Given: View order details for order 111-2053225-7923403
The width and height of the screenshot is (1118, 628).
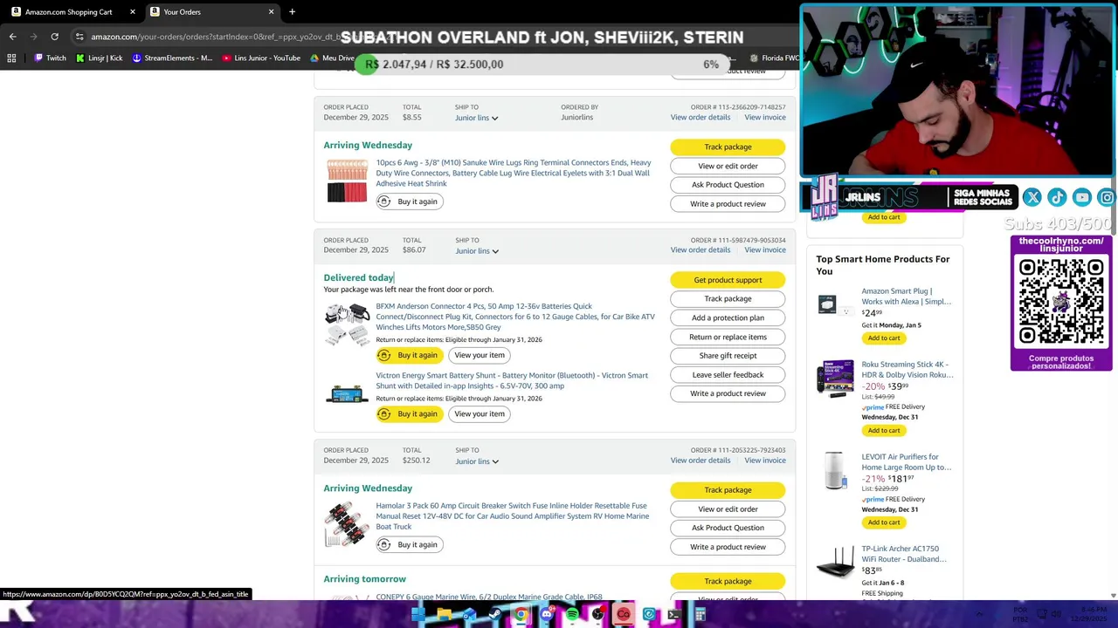Looking at the screenshot, I should point(700,461).
